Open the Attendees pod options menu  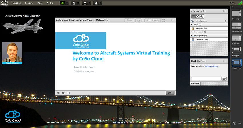pos(224,11)
